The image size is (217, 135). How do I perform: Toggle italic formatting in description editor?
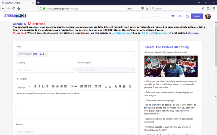click(x=39, y=86)
